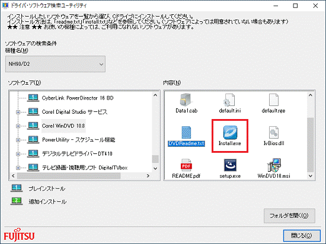
Task: Close the window with the X button
Action: pos(315,6)
